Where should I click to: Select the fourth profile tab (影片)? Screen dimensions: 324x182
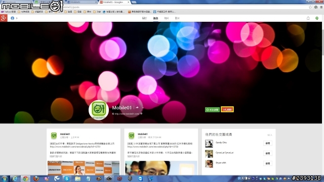pyautogui.click(x=177, y=18)
